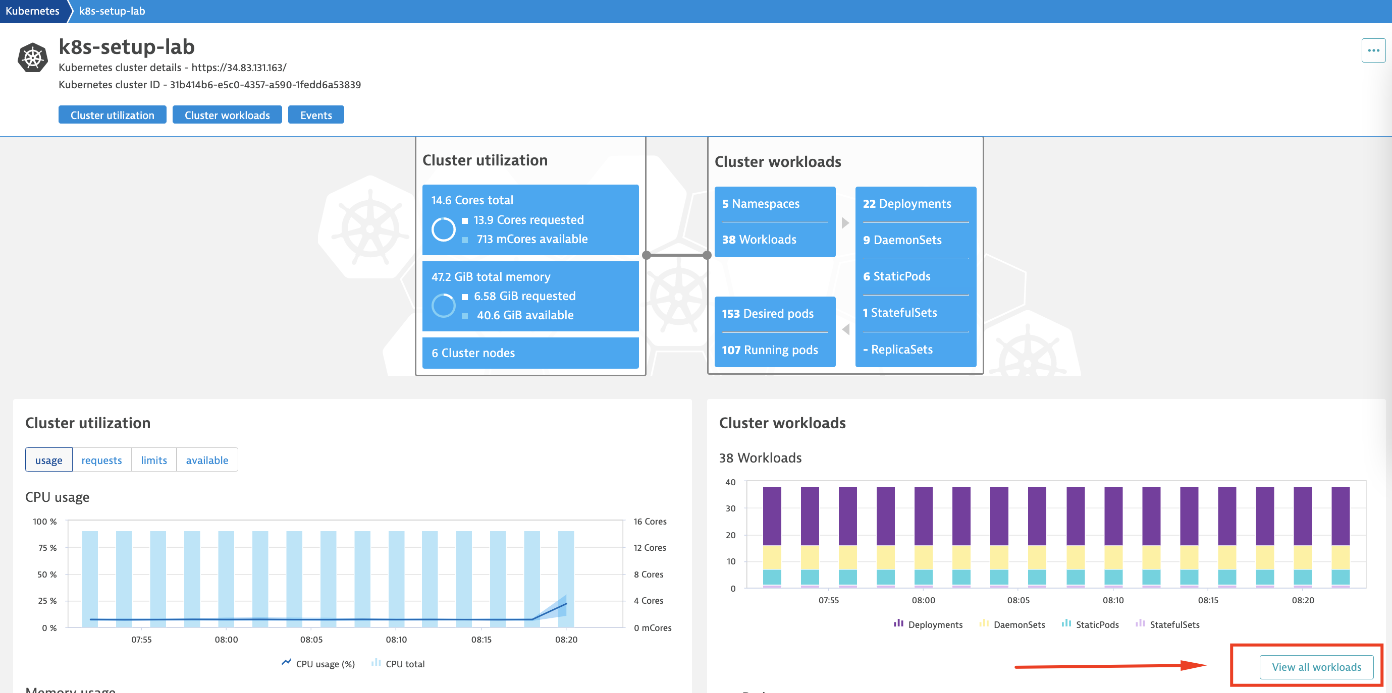Click the memory requested donut chart
The width and height of the screenshot is (1392, 693).
pyautogui.click(x=443, y=306)
